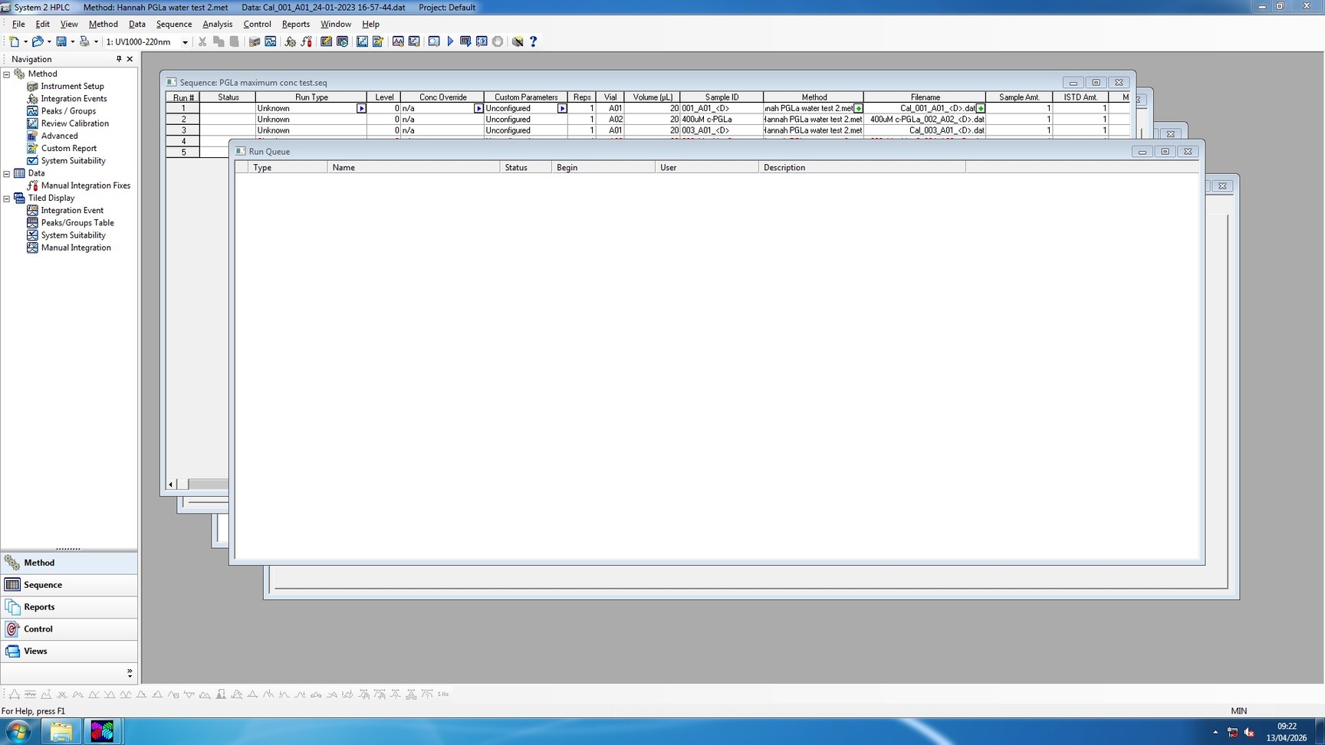1325x745 pixels.
Task: Click the blue play arrow run icon
Action: tap(450, 41)
